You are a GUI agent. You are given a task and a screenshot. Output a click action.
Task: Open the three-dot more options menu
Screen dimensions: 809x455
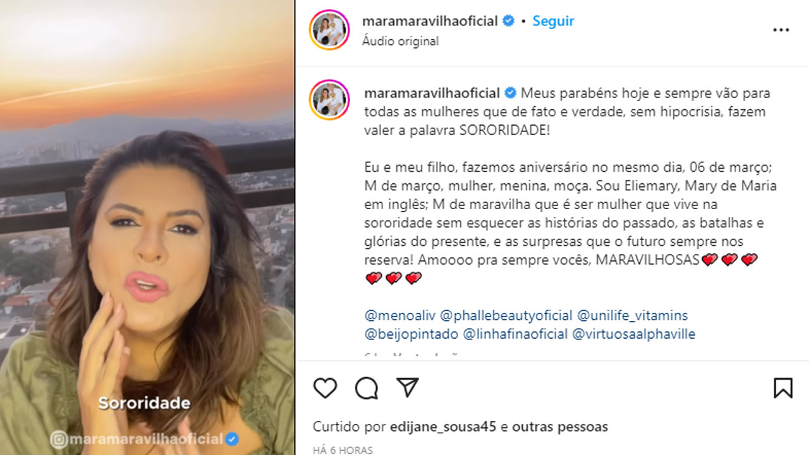781,30
